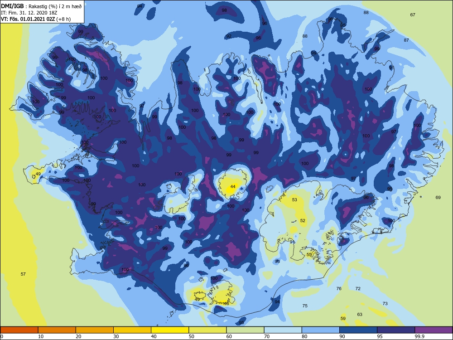The width and height of the screenshot is (453, 340).
Task: Click the map value '59' in the southeast sea
Action: click(343, 319)
